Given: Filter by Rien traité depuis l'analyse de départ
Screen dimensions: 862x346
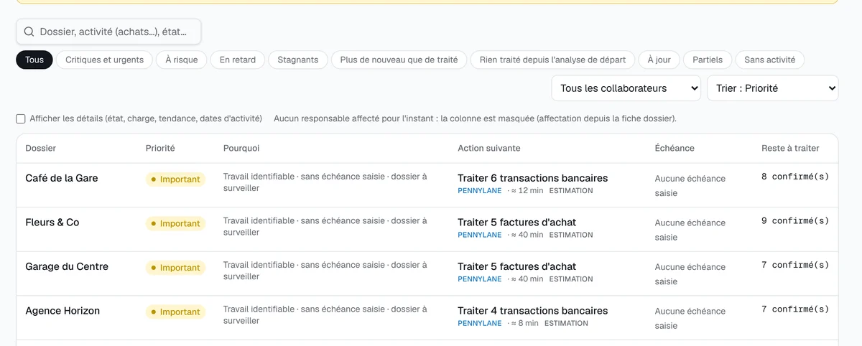Looking at the screenshot, I should pos(552,60).
